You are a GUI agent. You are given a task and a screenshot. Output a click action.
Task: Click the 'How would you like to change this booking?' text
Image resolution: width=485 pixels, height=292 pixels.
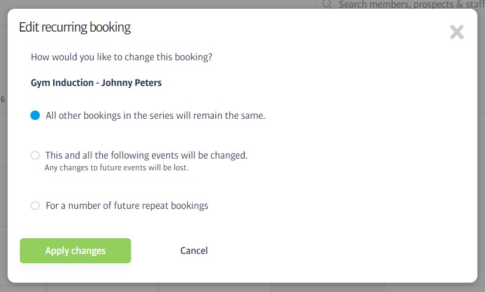click(121, 57)
